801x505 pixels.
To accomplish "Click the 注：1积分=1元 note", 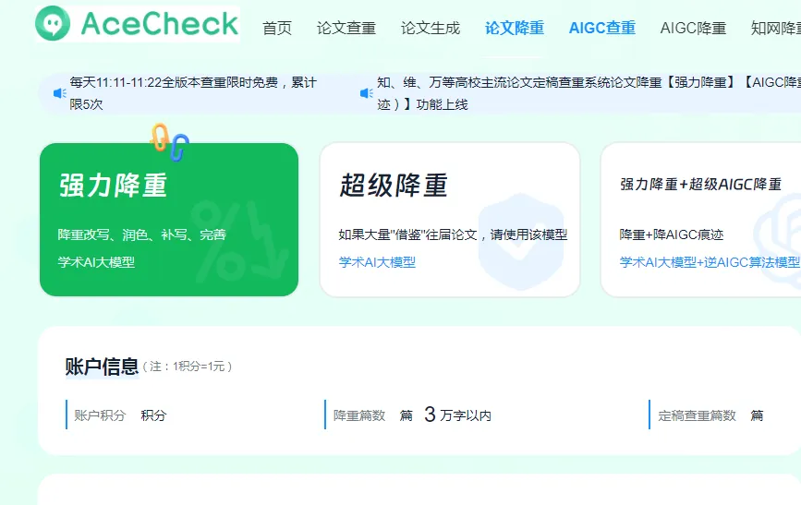I will [x=187, y=367].
